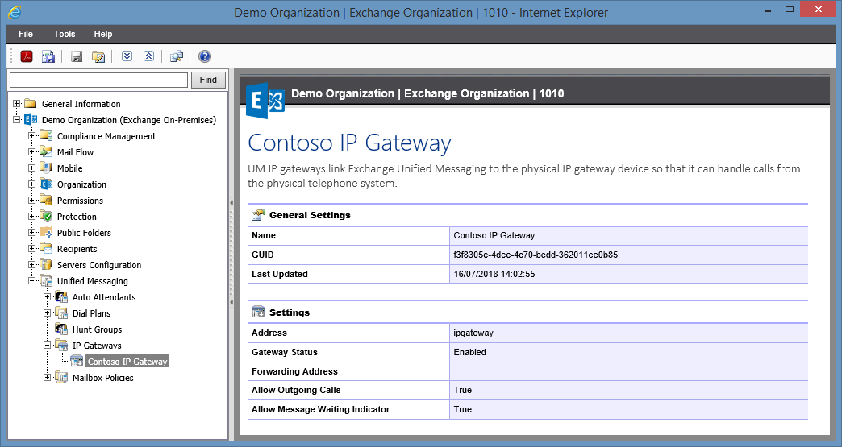Collapse the Unified Messaging node
The width and height of the screenshot is (842, 447).
(31, 280)
